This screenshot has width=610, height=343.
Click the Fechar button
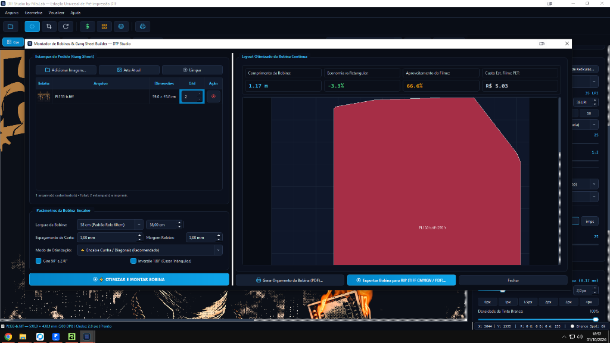tap(513, 280)
